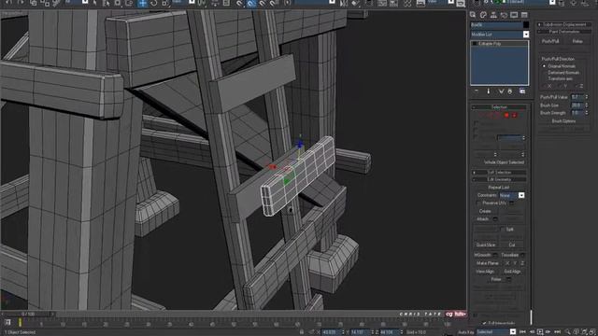Select Deformed Normals radio button
598x336 pixels.
click(x=545, y=73)
